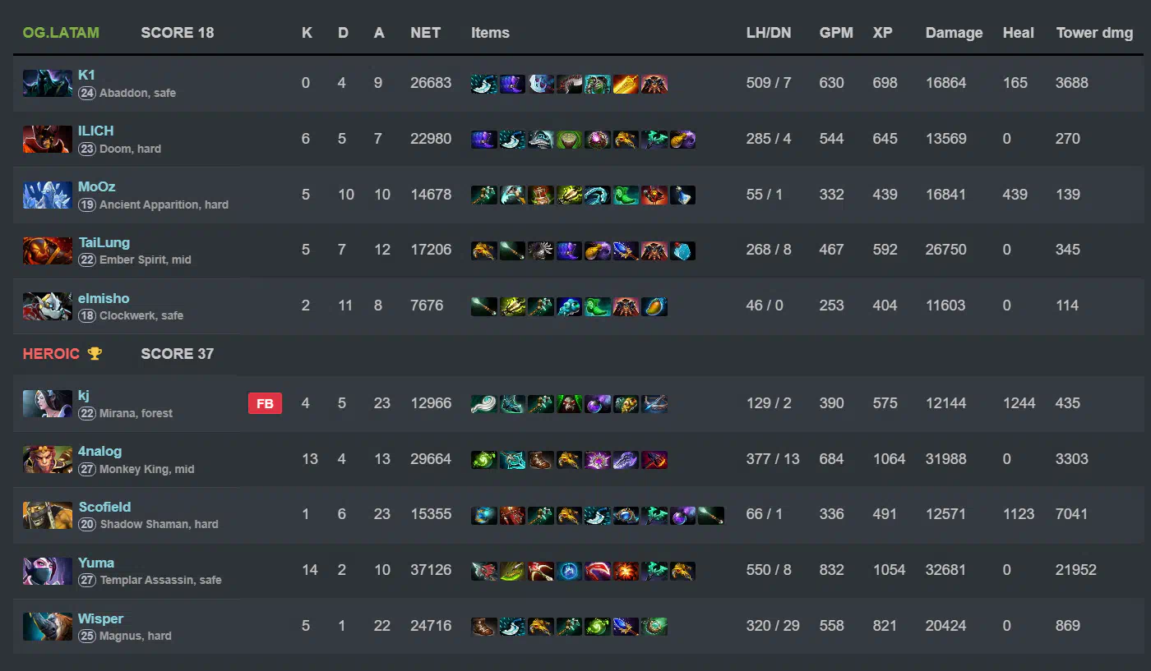Click the GPM column header

pos(836,33)
